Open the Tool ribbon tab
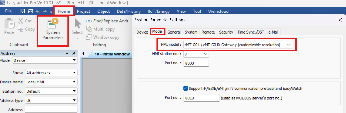 [x=197, y=11]
